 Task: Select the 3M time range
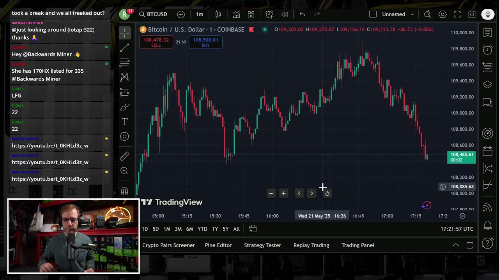pos(178,229)
